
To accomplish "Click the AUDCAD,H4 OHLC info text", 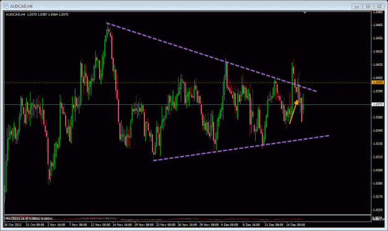I will pyautogui.click(x=37, y=14).
